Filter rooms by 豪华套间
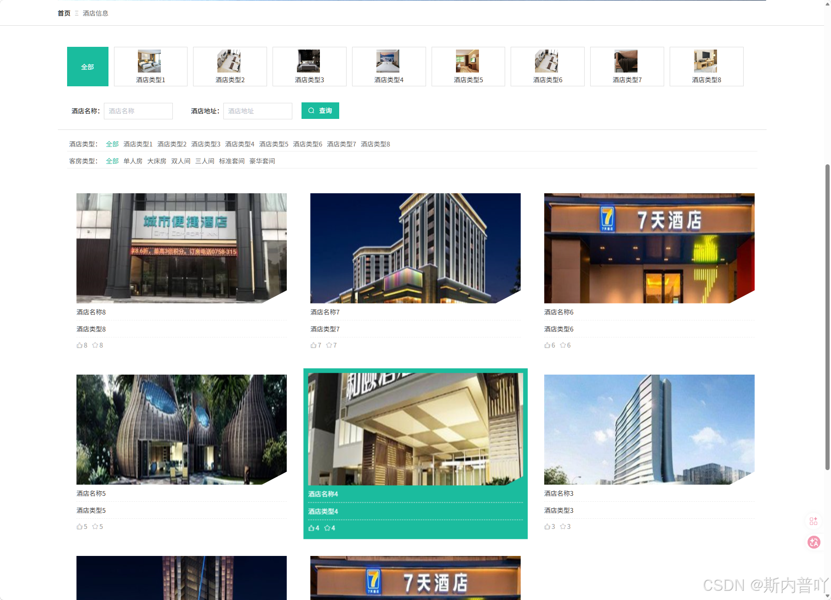The height and width of the screenshot is (600, 831). (x=262, y=161)
